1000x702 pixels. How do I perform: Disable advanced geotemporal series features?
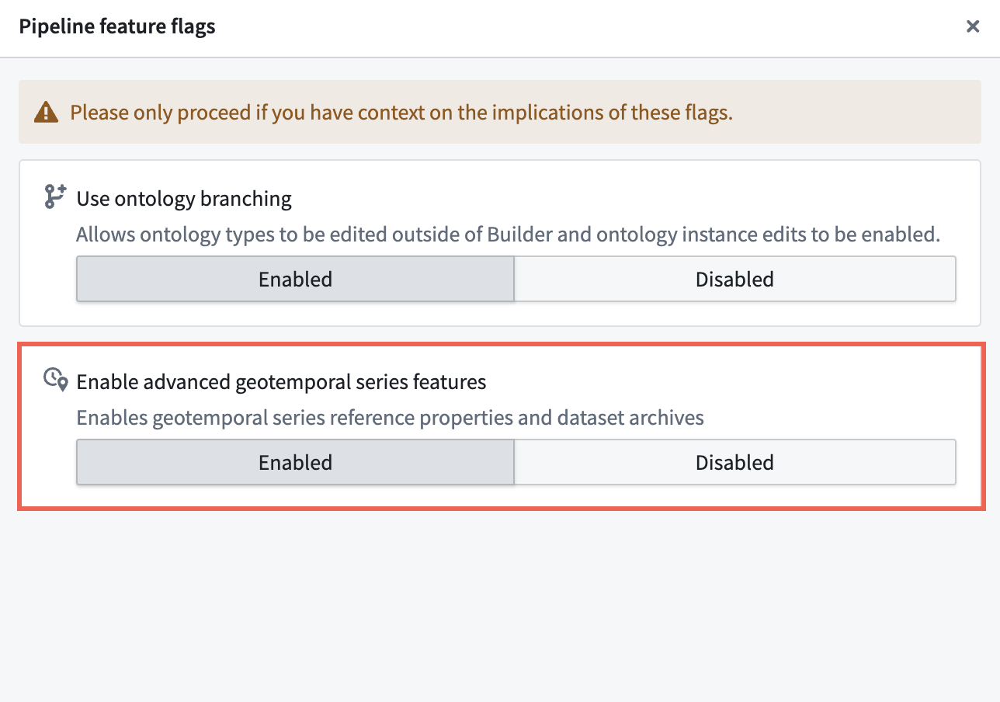[x=734, y=462]
